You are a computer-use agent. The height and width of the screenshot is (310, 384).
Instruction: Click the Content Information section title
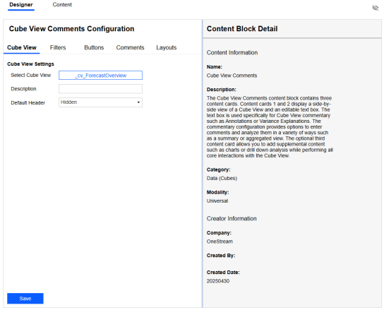coord(232,52)
